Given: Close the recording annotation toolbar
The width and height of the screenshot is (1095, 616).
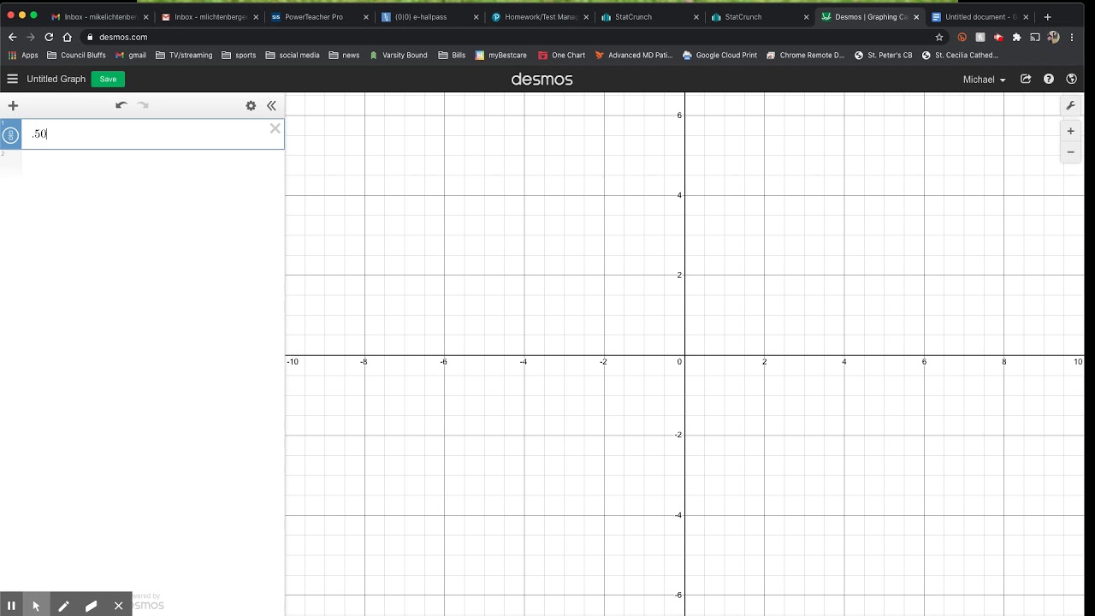Looking at the screenshot, I should [x=118, y=606].
